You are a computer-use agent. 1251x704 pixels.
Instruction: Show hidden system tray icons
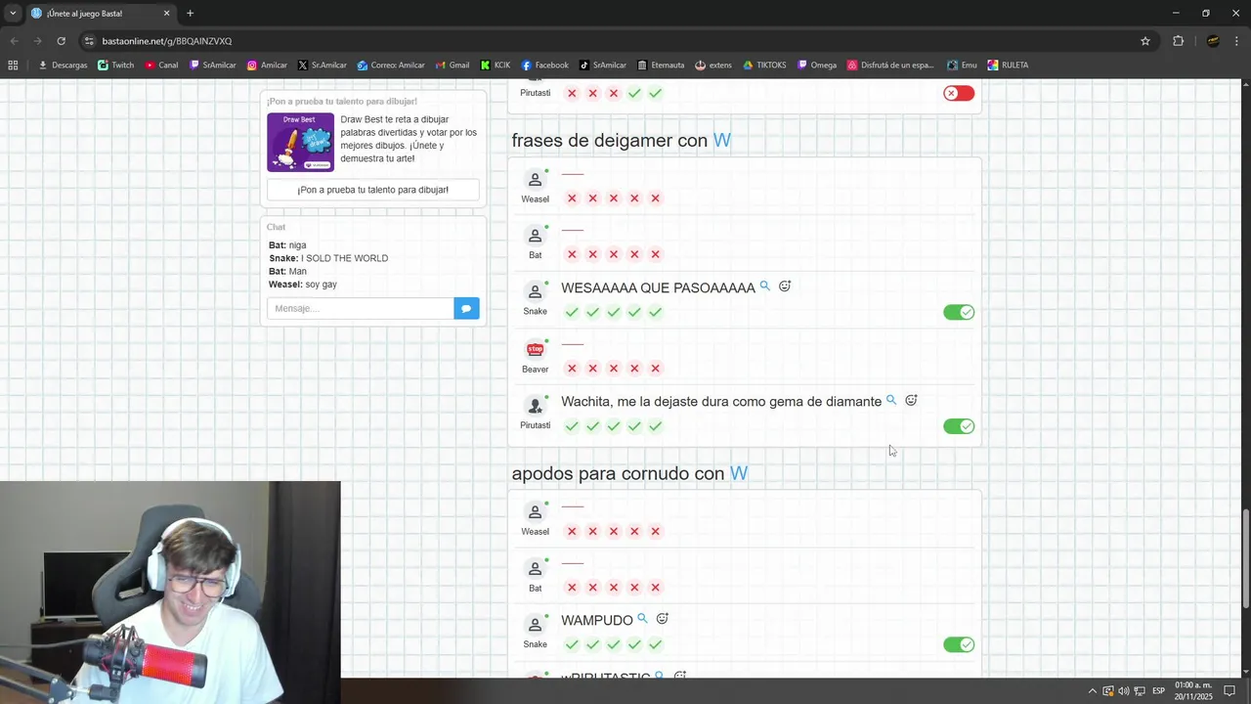(x=1093, y=691)
